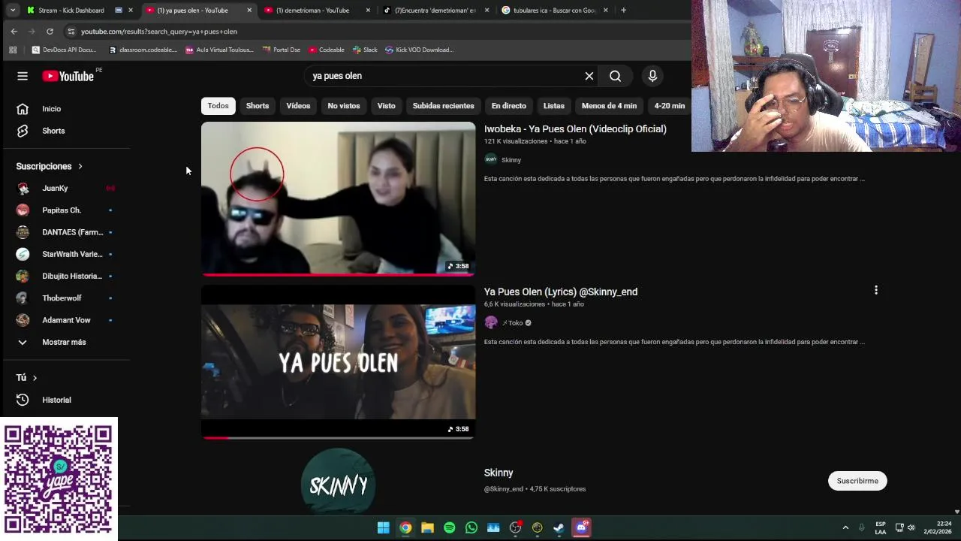961x541 pixels.
Task: Select the No vistos filter chip
Action: pyautogui.click(x=344, y=106)
